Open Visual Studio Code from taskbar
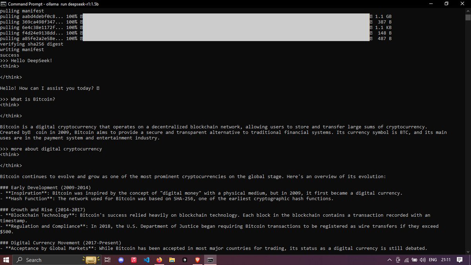The image size is (471, 265). pos(146,260)
